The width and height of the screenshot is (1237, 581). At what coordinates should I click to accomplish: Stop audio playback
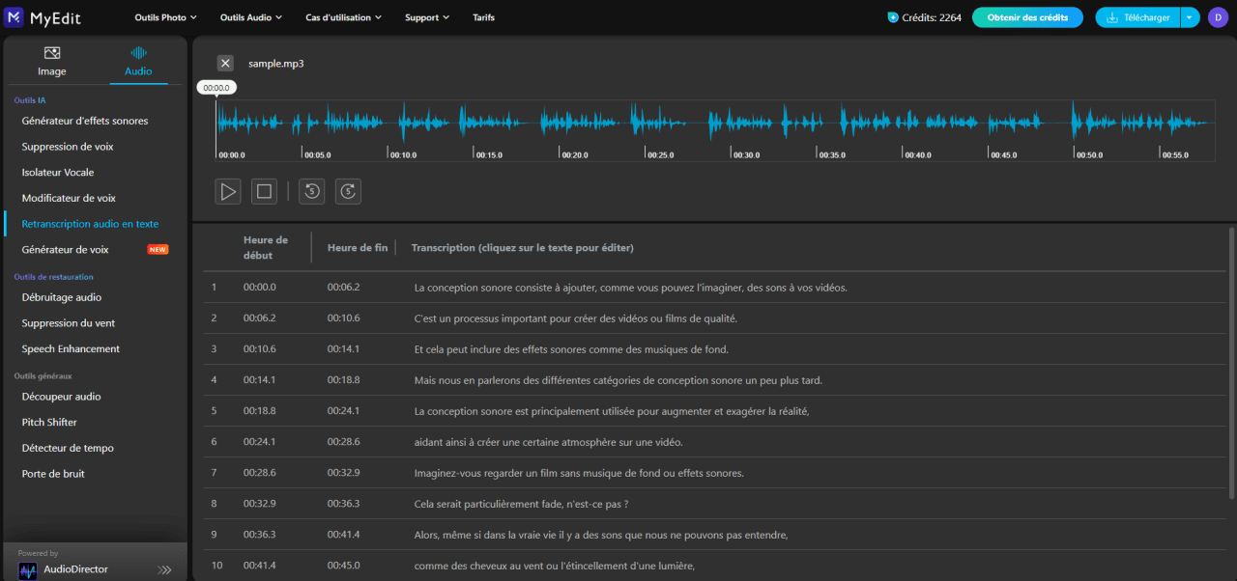[x=264, y=191]
